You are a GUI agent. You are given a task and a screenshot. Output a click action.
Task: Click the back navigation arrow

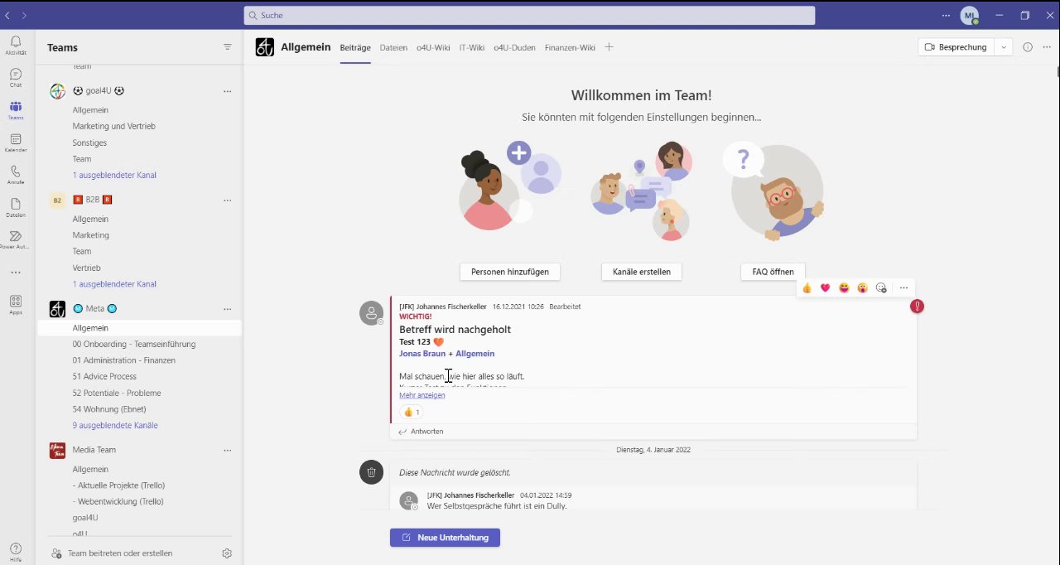pyautogui.click(x=7, y=15)
